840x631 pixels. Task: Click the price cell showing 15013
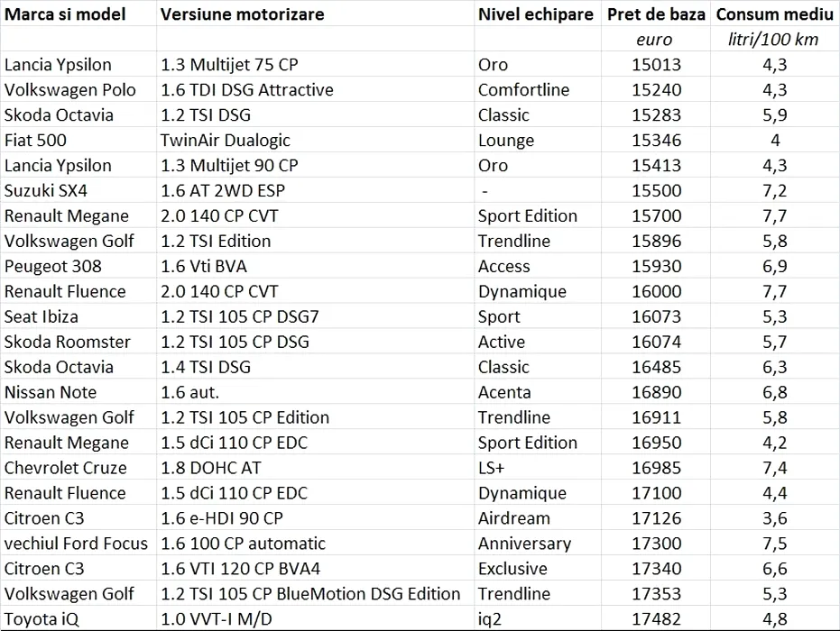(656, 64)
